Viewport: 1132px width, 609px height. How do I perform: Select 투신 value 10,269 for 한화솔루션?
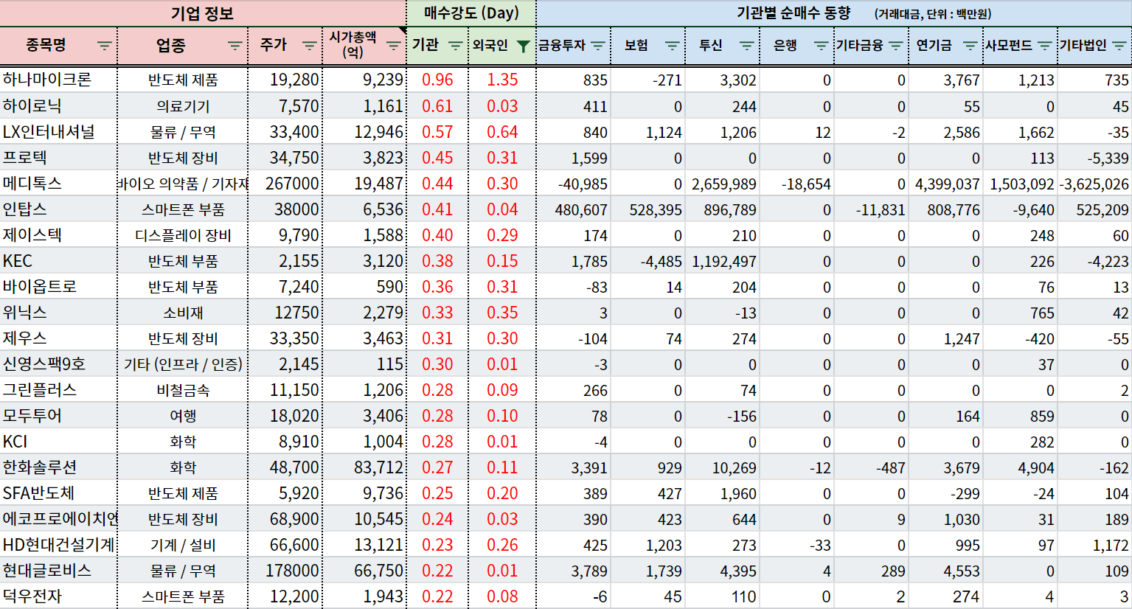[x=723, y=467]
